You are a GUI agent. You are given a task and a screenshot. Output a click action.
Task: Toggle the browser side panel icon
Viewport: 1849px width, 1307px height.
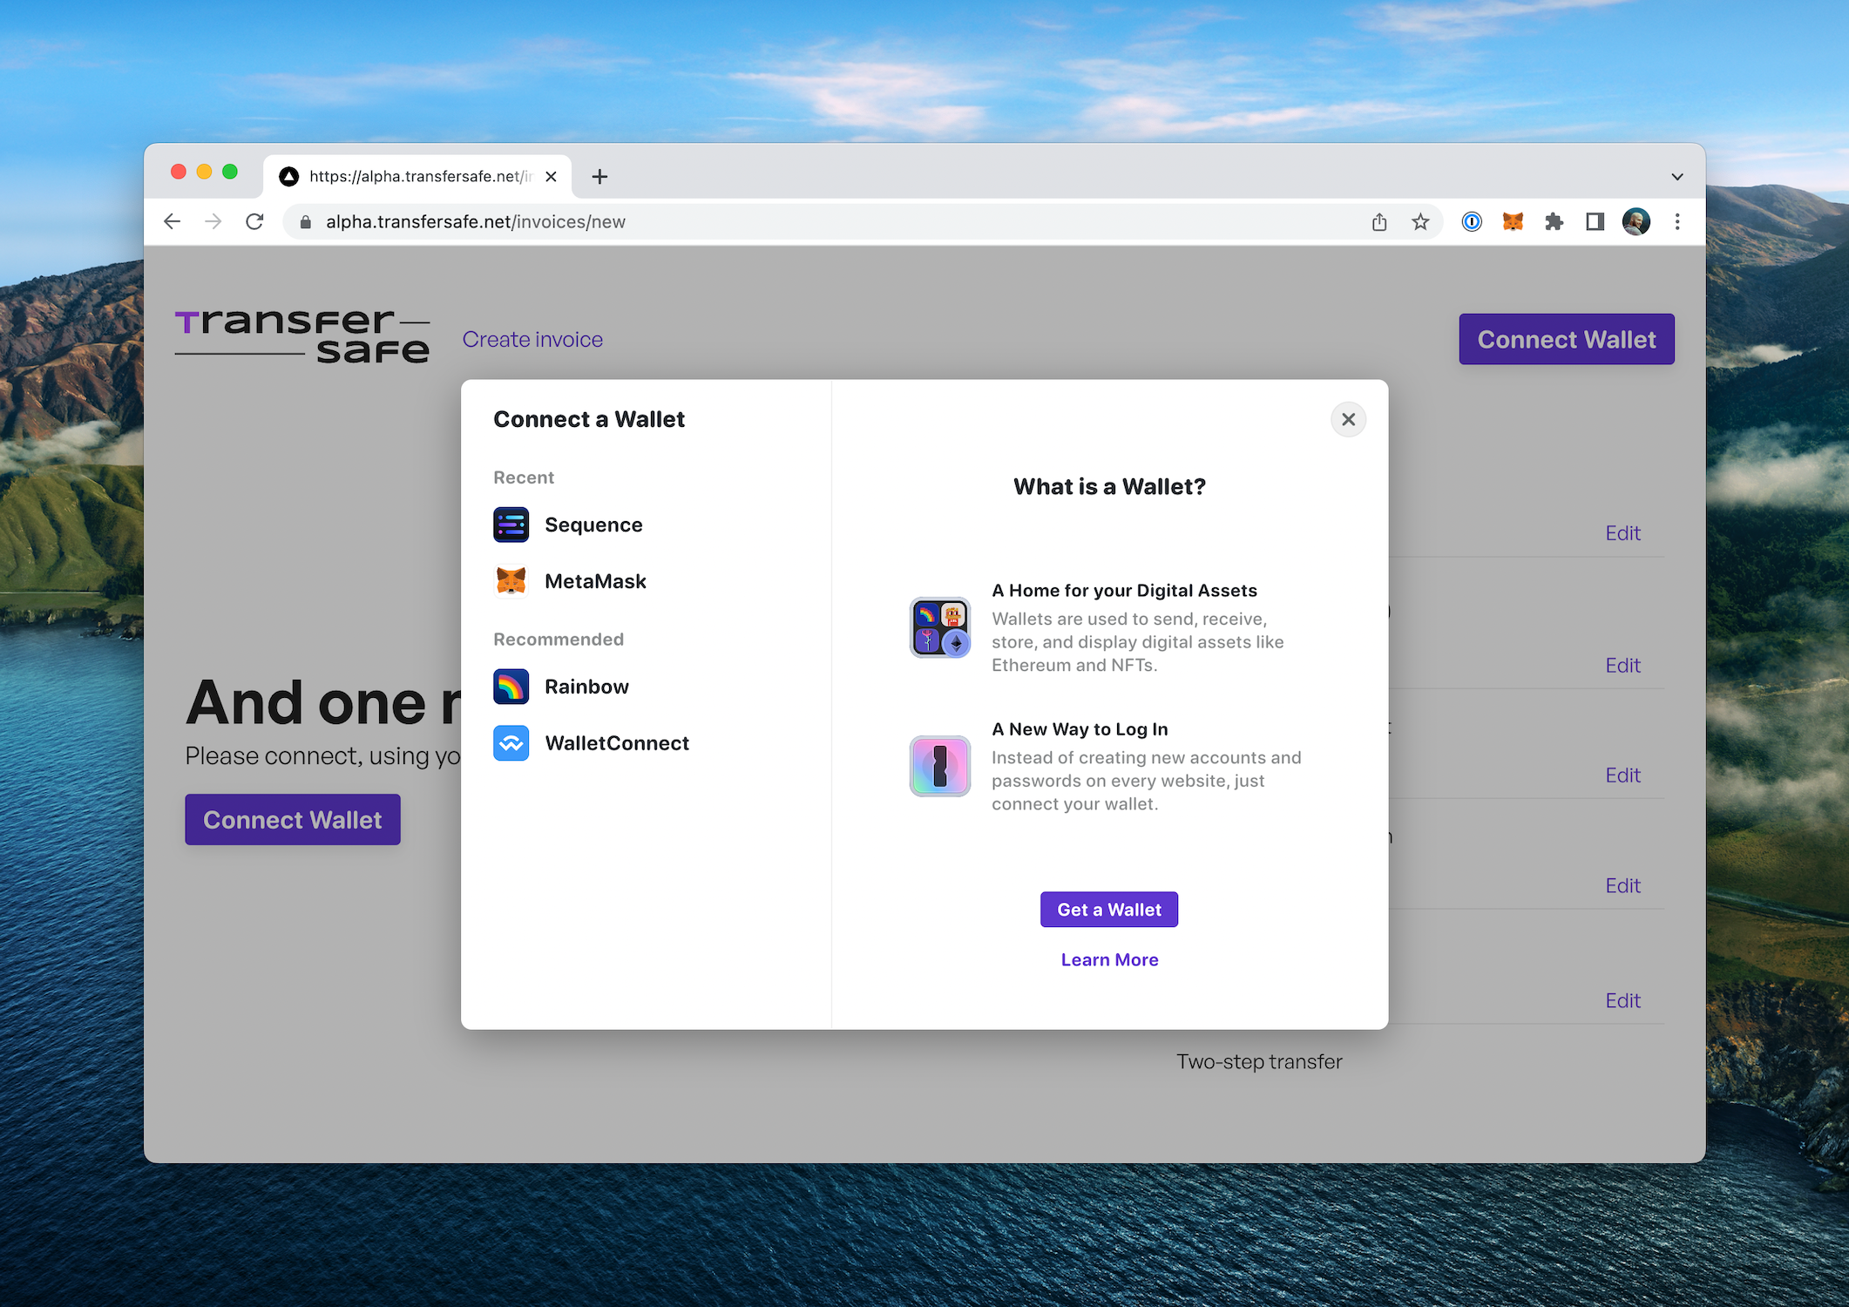1595,222
